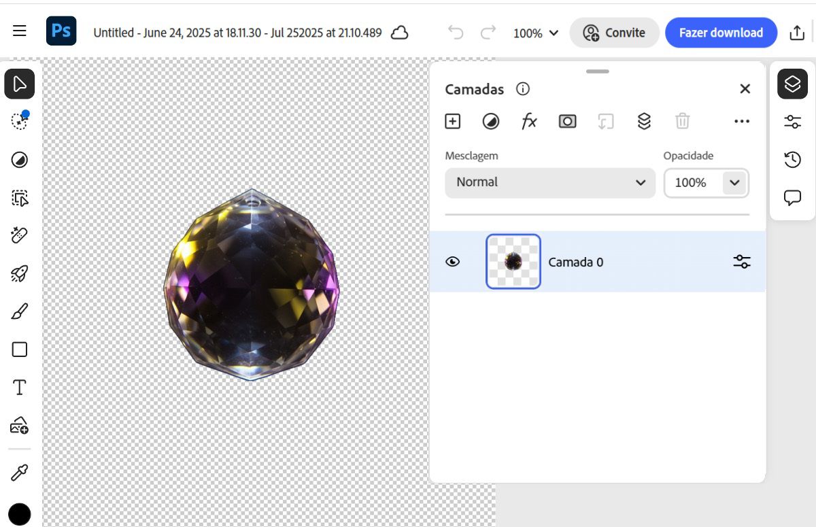Click the Camada 0 layer name
The height and width of the screenshot is (527, 816).
576,262
